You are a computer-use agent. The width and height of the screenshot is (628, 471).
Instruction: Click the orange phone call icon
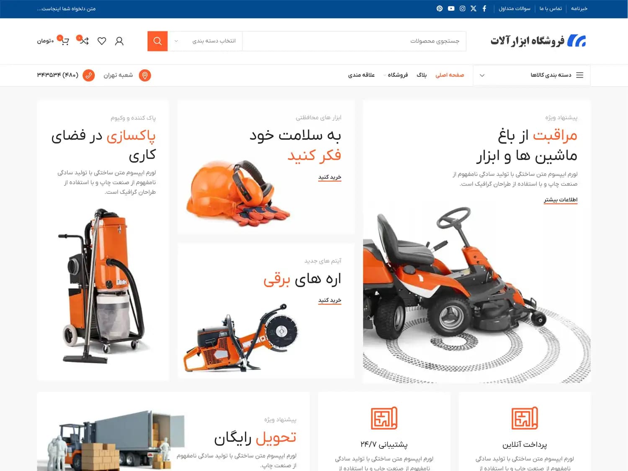89,75
